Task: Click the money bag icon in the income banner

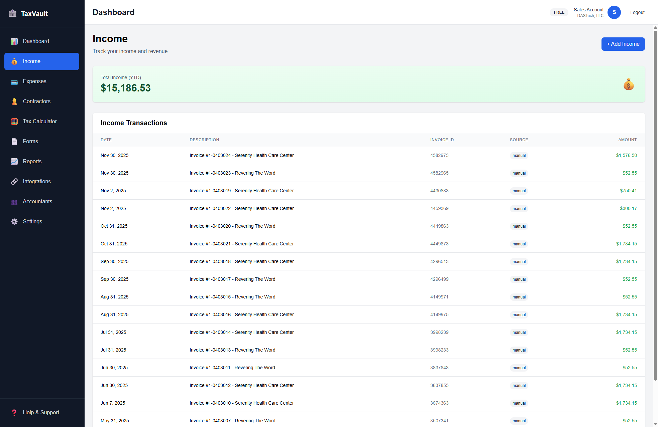Action: click(629, 84)
